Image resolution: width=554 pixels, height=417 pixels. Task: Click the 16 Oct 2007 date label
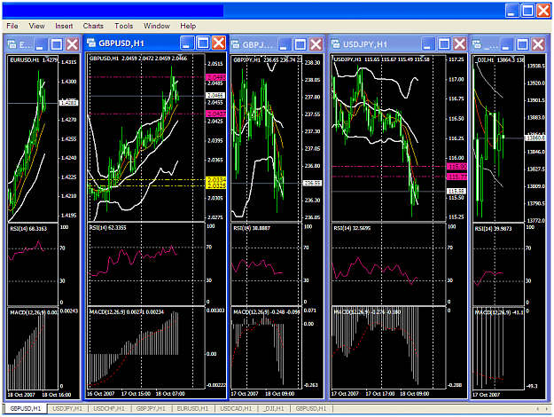(101, 394)
